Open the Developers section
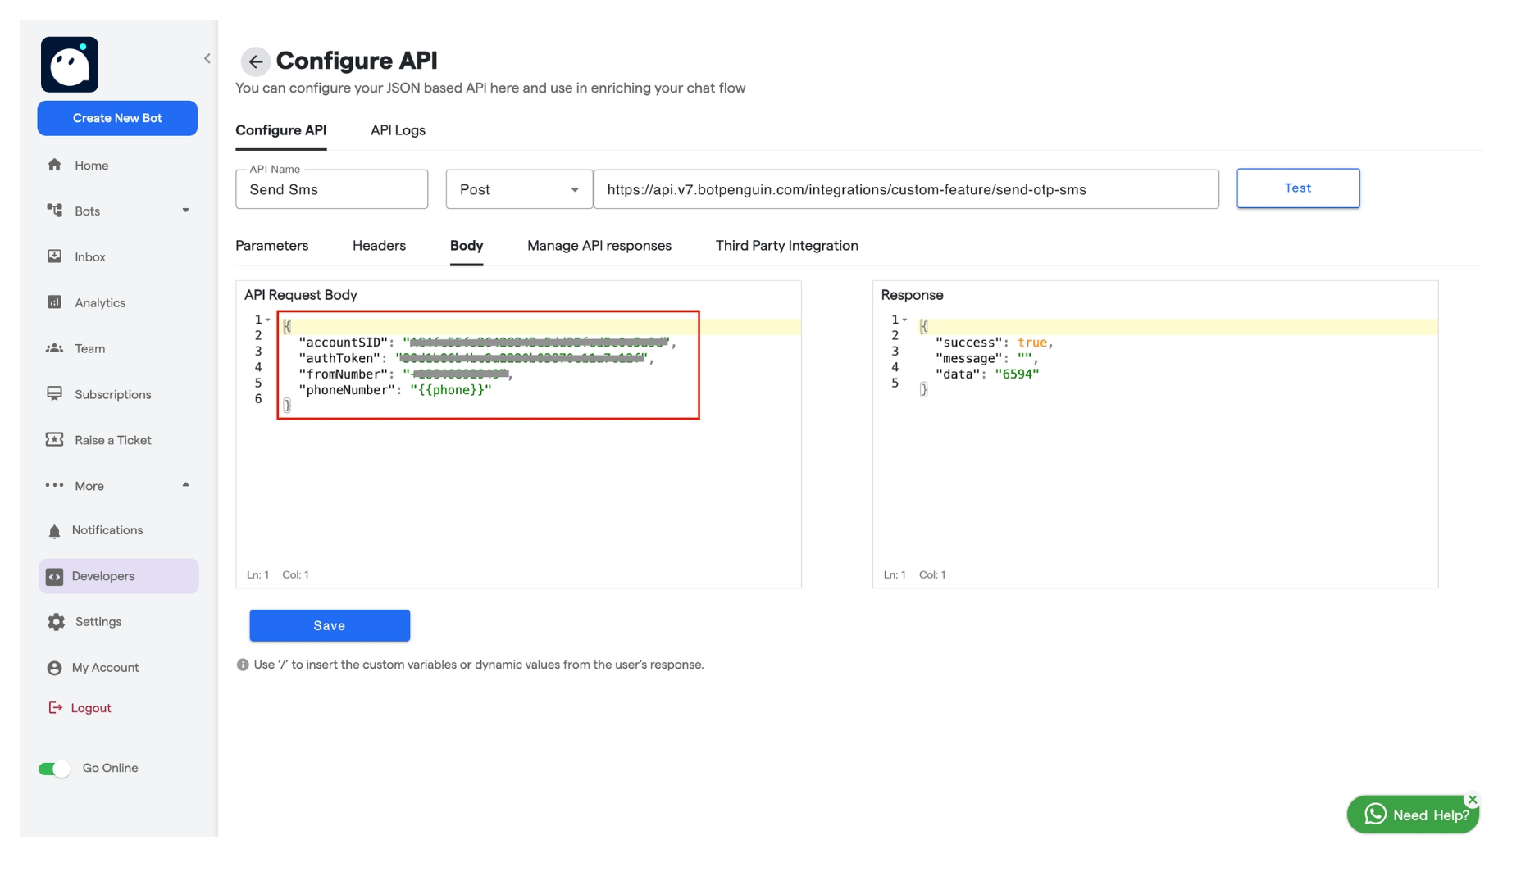 (103, 576)
